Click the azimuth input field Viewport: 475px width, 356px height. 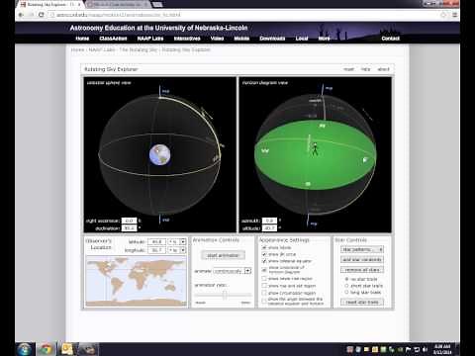(x=269, y=221)
